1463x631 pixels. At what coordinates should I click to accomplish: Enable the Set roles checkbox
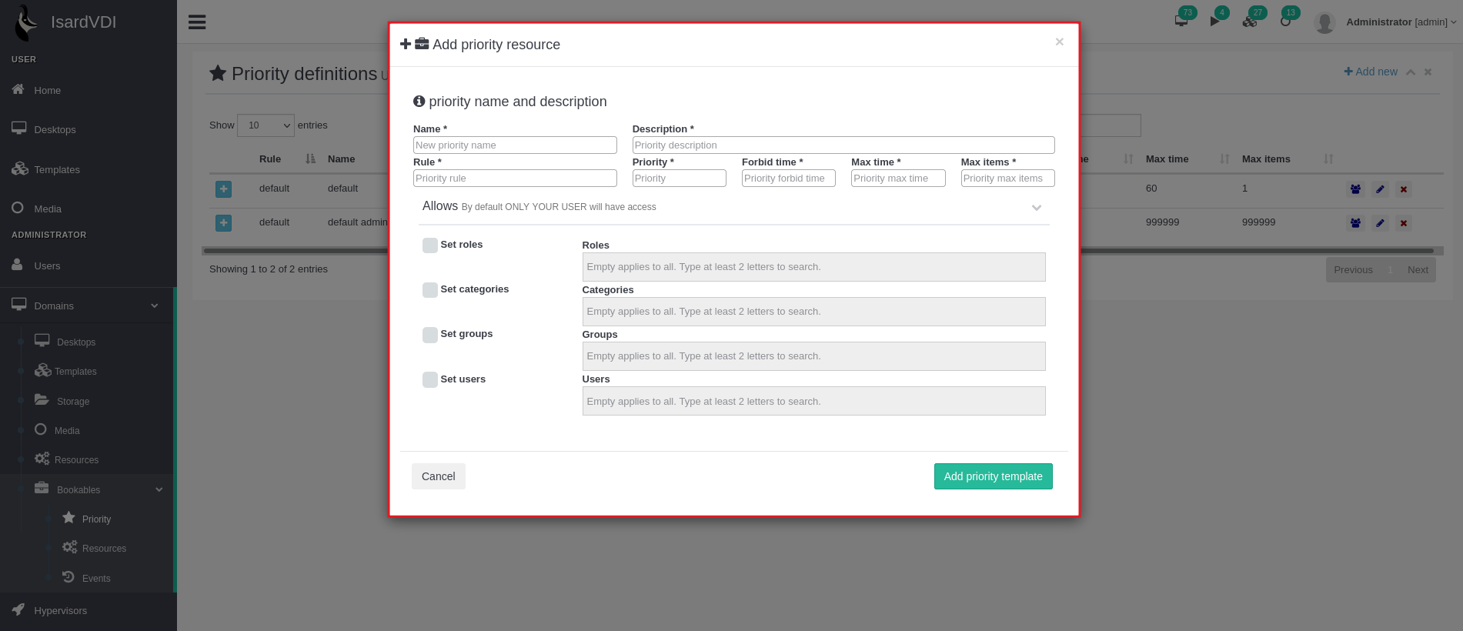coord(430,245)
